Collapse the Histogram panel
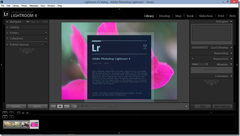Screen dimensions: 240x136 click(231, 22)
